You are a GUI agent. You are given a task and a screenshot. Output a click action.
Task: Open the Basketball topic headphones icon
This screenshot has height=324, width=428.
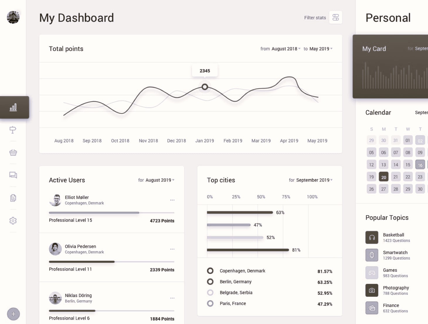click(372, 238)
